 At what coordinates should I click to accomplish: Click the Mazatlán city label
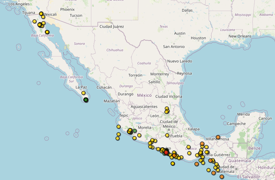tap(112, 101)
